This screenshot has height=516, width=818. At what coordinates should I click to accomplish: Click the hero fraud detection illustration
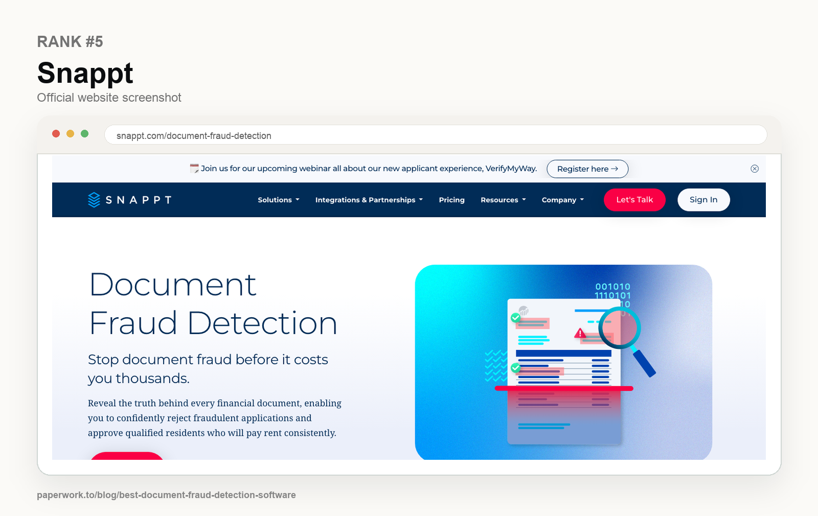[563, 362]
